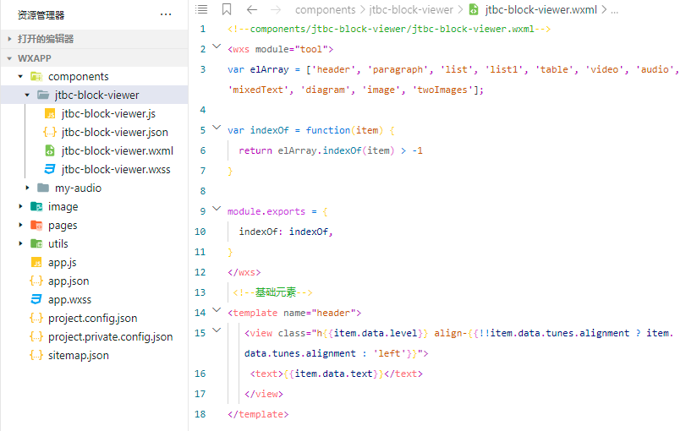Fold the wxs module block at line 2

[x=217, y=46]
